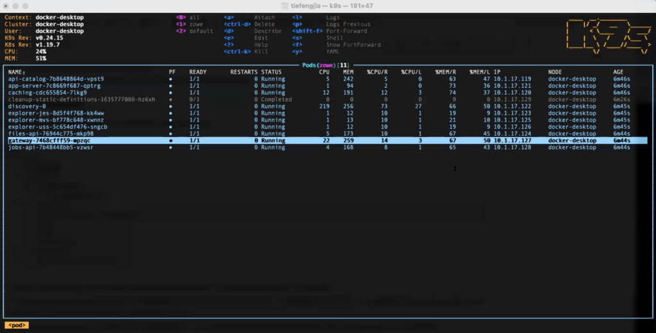This screenshot has height=333, width=656.
Task: Select pod files-api-76944c775-mkp98
Action: [51, 133]
